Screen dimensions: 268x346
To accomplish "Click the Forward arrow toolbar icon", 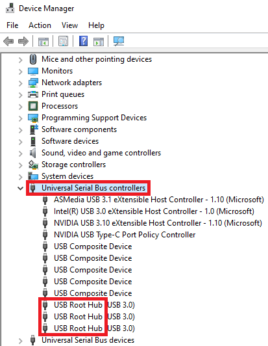I will coord(23,41).
